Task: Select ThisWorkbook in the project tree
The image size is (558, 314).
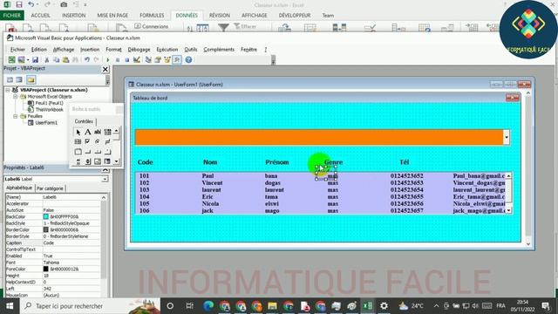Action: (x=49, y=110)
